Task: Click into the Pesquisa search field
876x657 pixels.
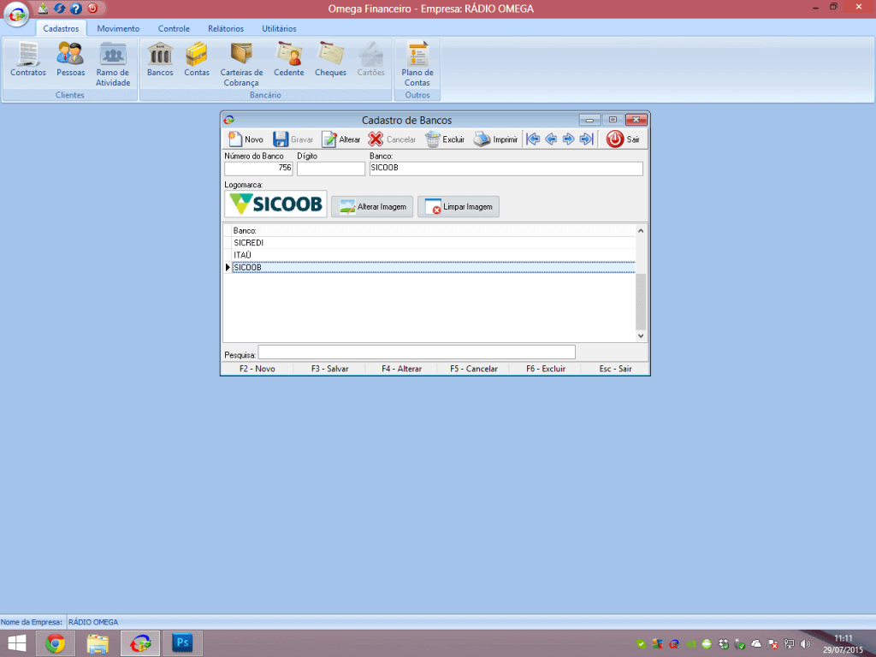Action: 417,352
